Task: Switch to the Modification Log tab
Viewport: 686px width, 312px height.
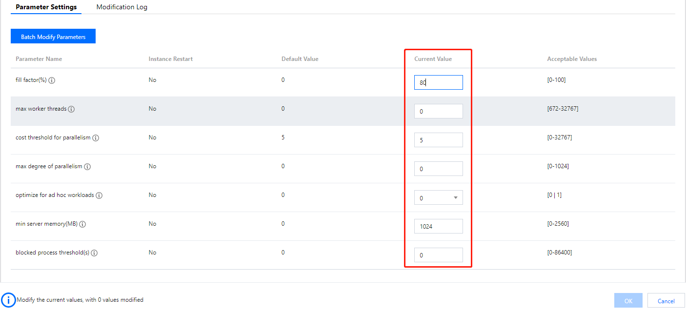Action: tap(121, 7)
